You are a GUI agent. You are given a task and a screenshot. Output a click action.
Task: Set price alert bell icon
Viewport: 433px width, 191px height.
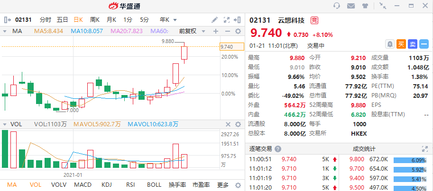tap(390, 44)
